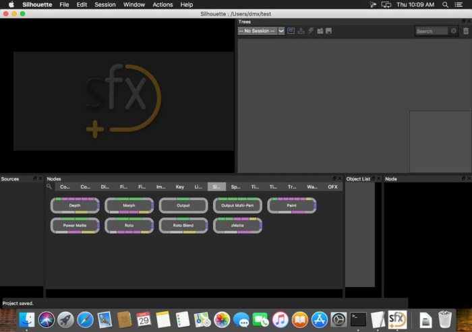Clear the Trees search field
Viewport: 472px width, 332px height.
tap(453, 31)
